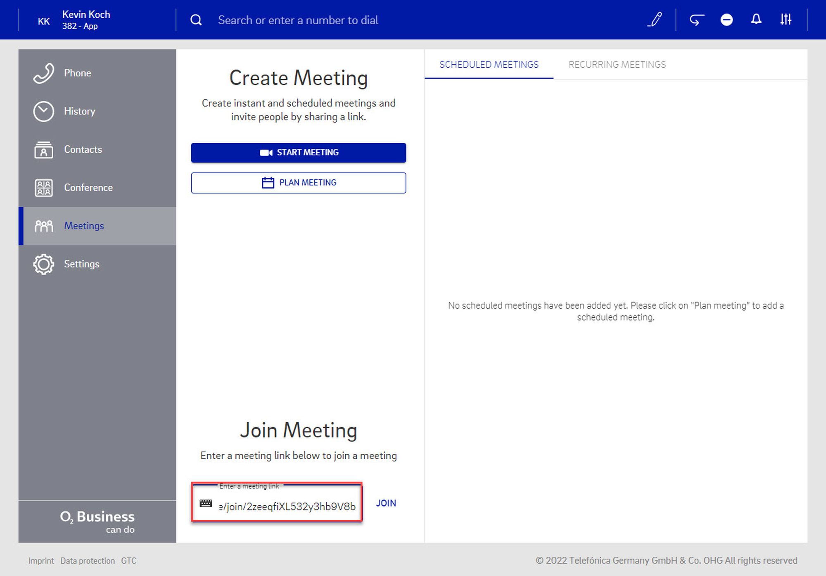The image size is (826, 576).
Task: Click the KK profile avatar
Action: pos(44,21)
